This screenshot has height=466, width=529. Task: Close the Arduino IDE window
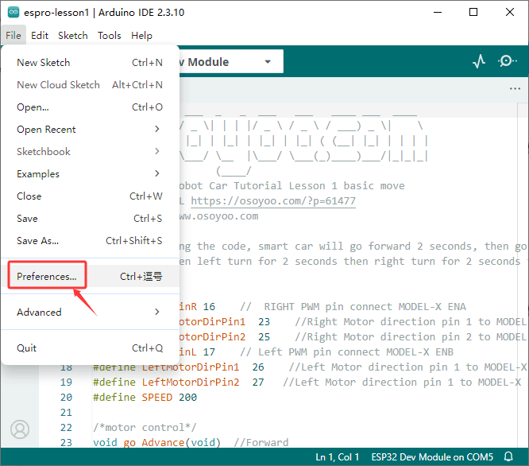(510, 12)
